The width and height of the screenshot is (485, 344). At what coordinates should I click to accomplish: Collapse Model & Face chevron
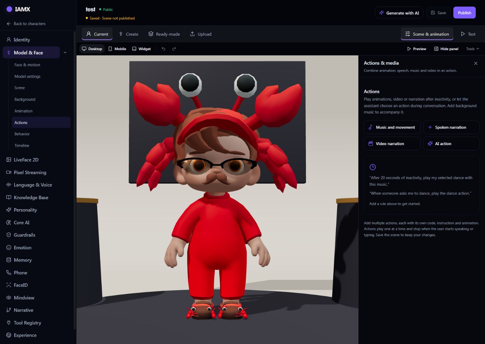pyautogui.click(x=65, y=52)
